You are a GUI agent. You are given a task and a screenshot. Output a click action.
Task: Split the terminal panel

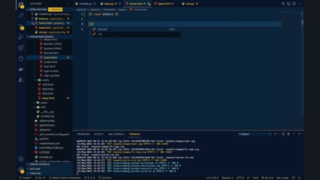(x=283, y=134)
